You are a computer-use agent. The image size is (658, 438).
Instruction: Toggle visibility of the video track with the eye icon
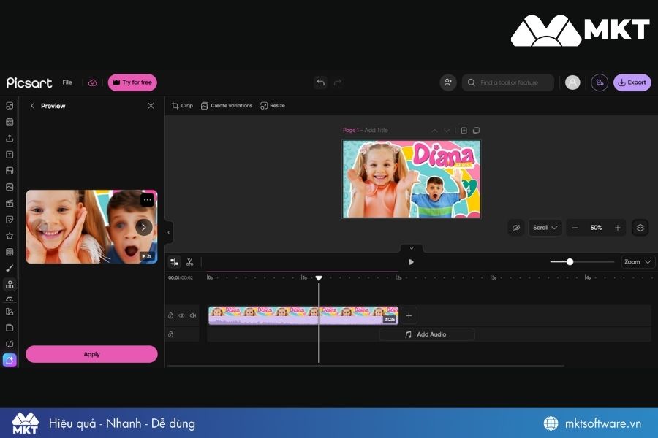pos(181,315)
